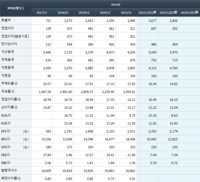Select the 자산총계 row label
200x182 pixels.
(7, 52)
